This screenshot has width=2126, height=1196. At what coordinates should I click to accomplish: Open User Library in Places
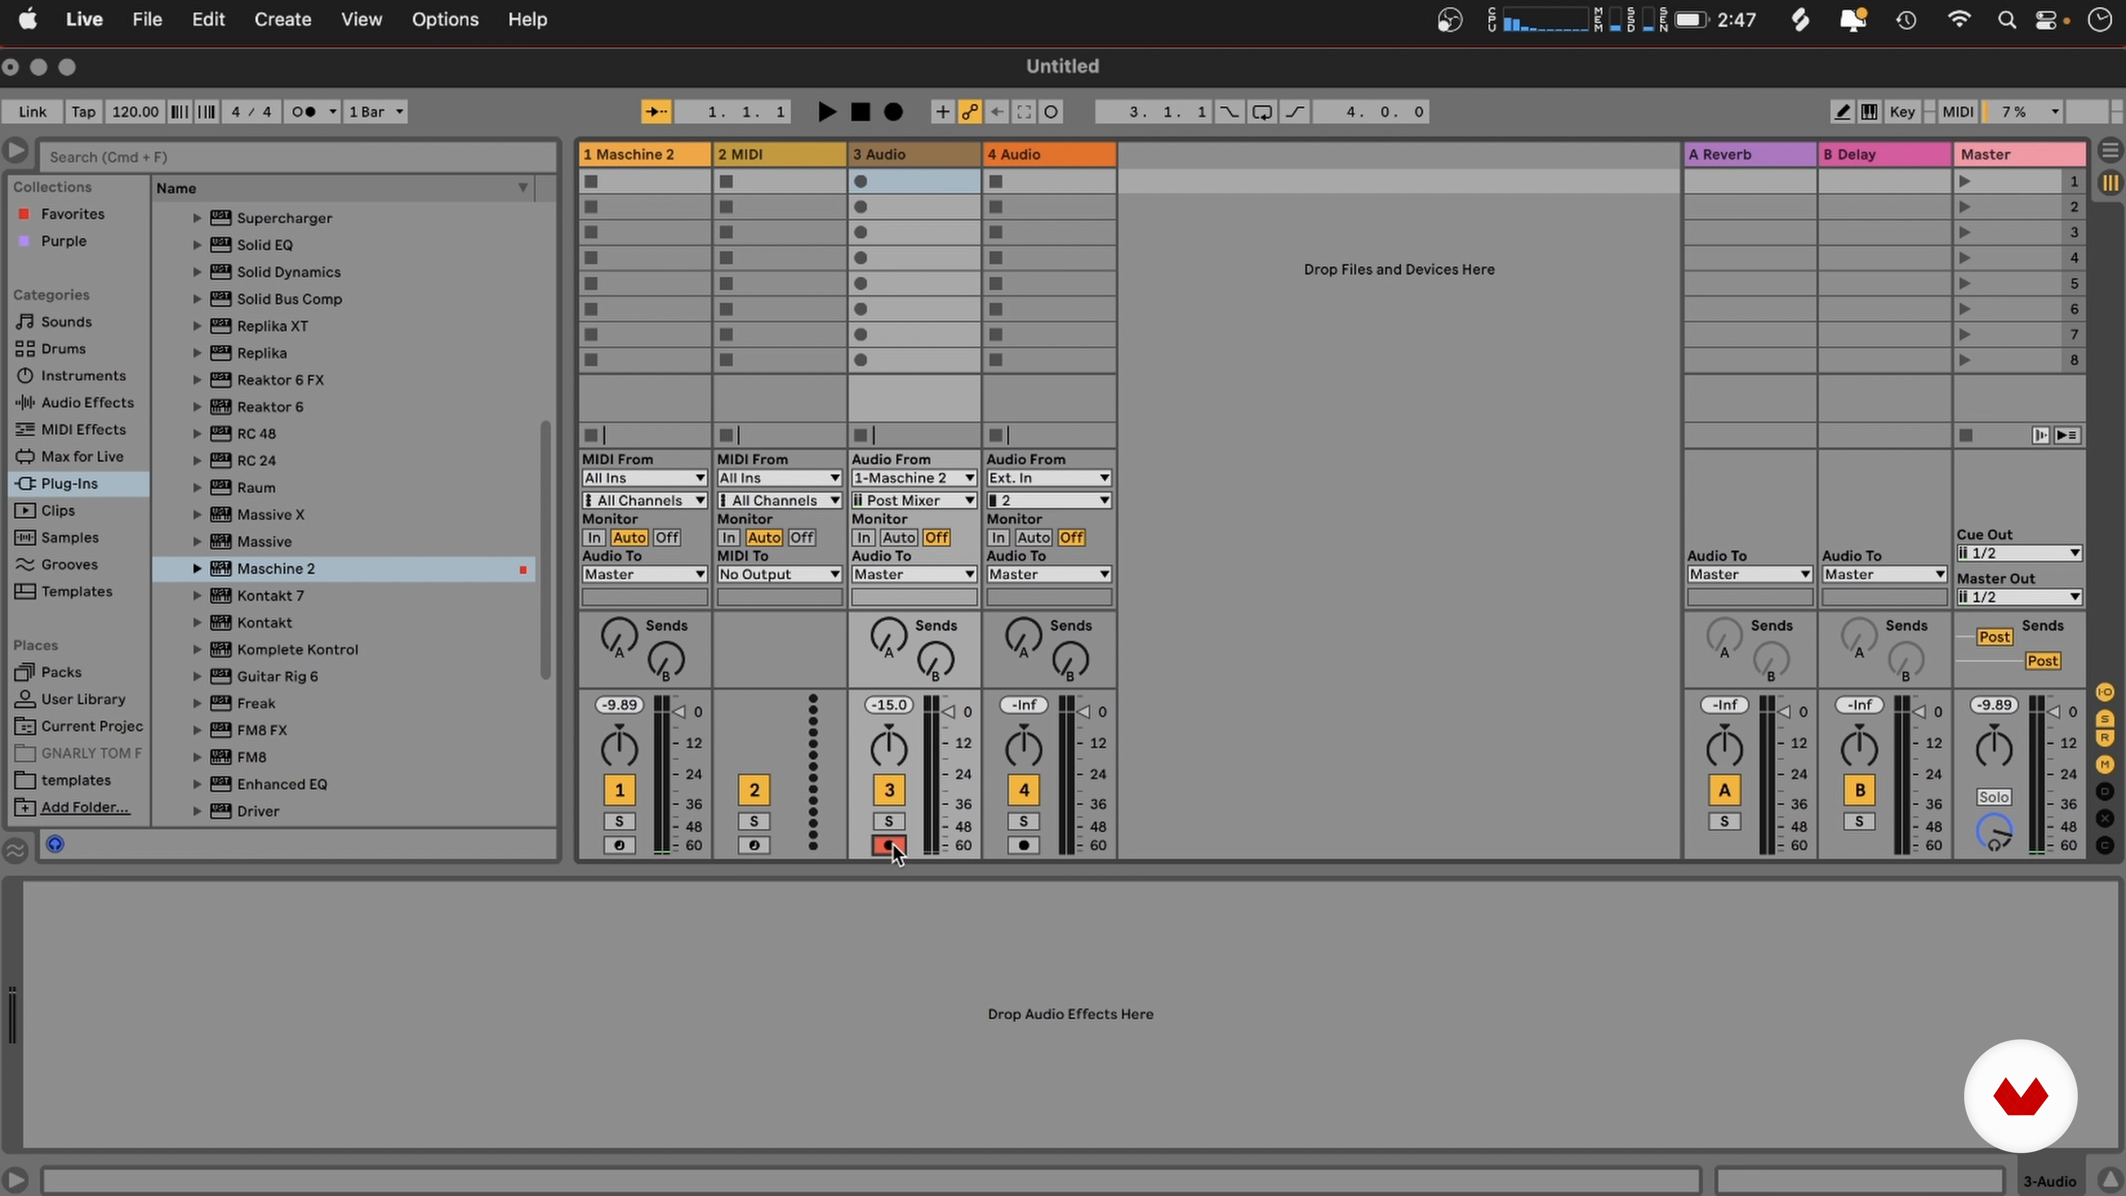[x=84, y=699]
